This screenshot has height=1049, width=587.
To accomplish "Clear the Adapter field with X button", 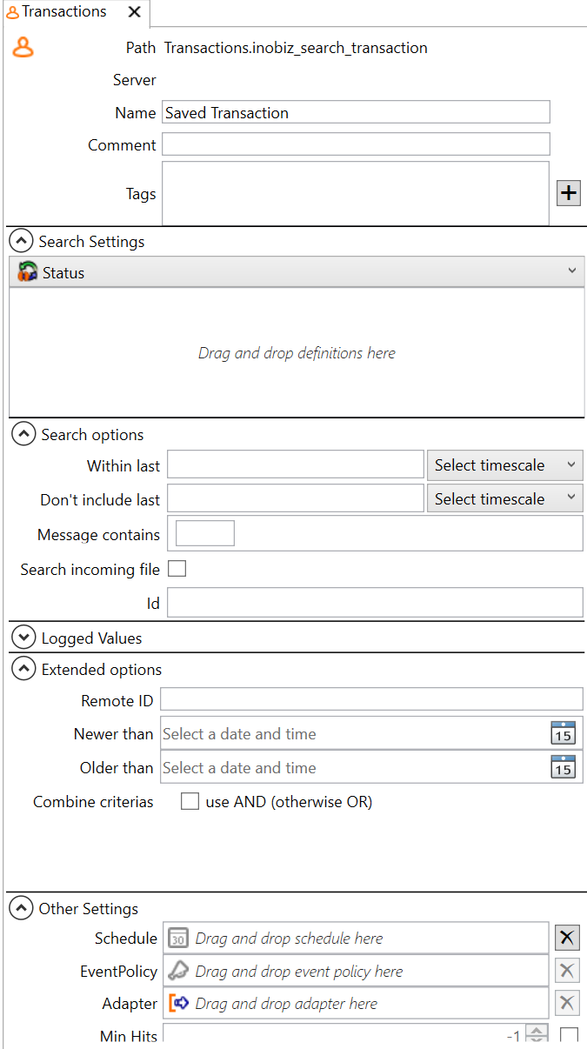I will pos(567,1003).
